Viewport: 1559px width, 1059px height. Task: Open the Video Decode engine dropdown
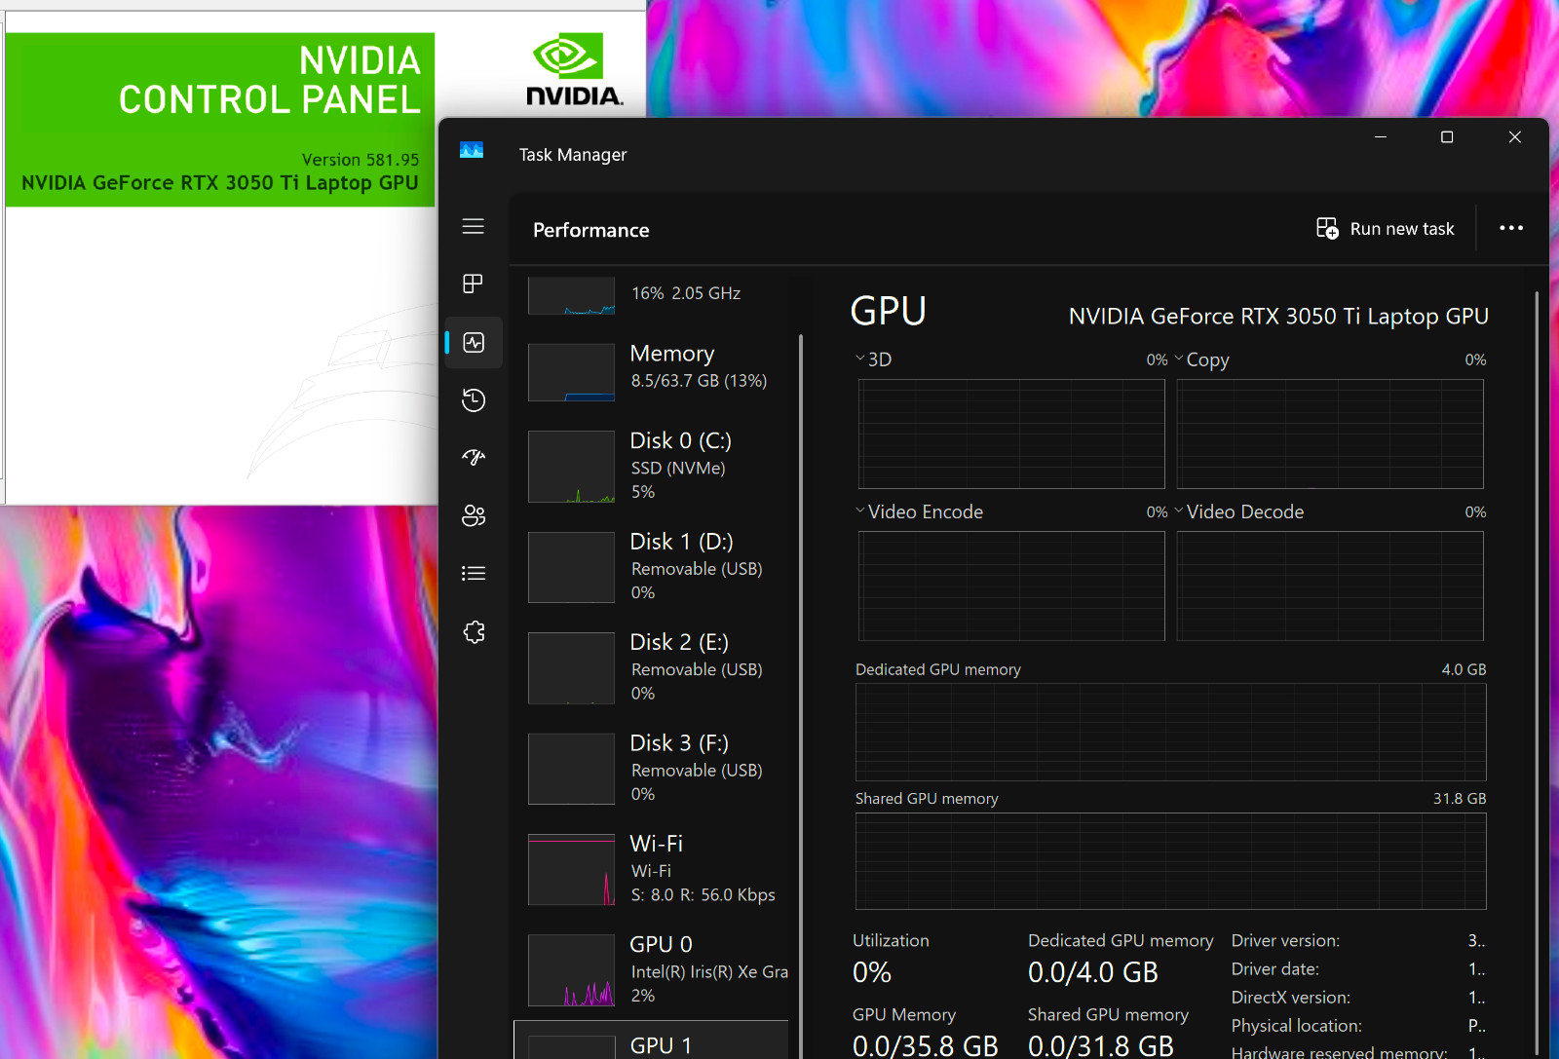(x=1238, y=511)
